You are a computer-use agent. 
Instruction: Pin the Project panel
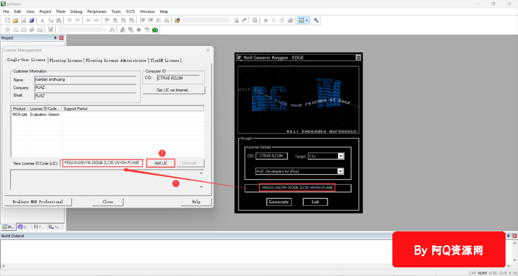coord(56,38)
